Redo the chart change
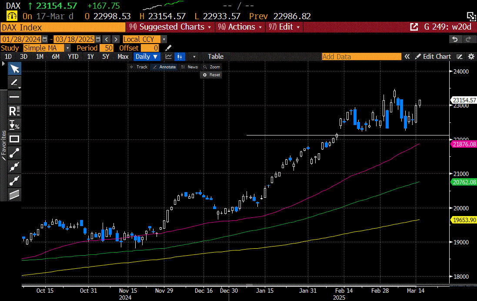This screenshot has height=301, width=477. (x=468, y=39)
